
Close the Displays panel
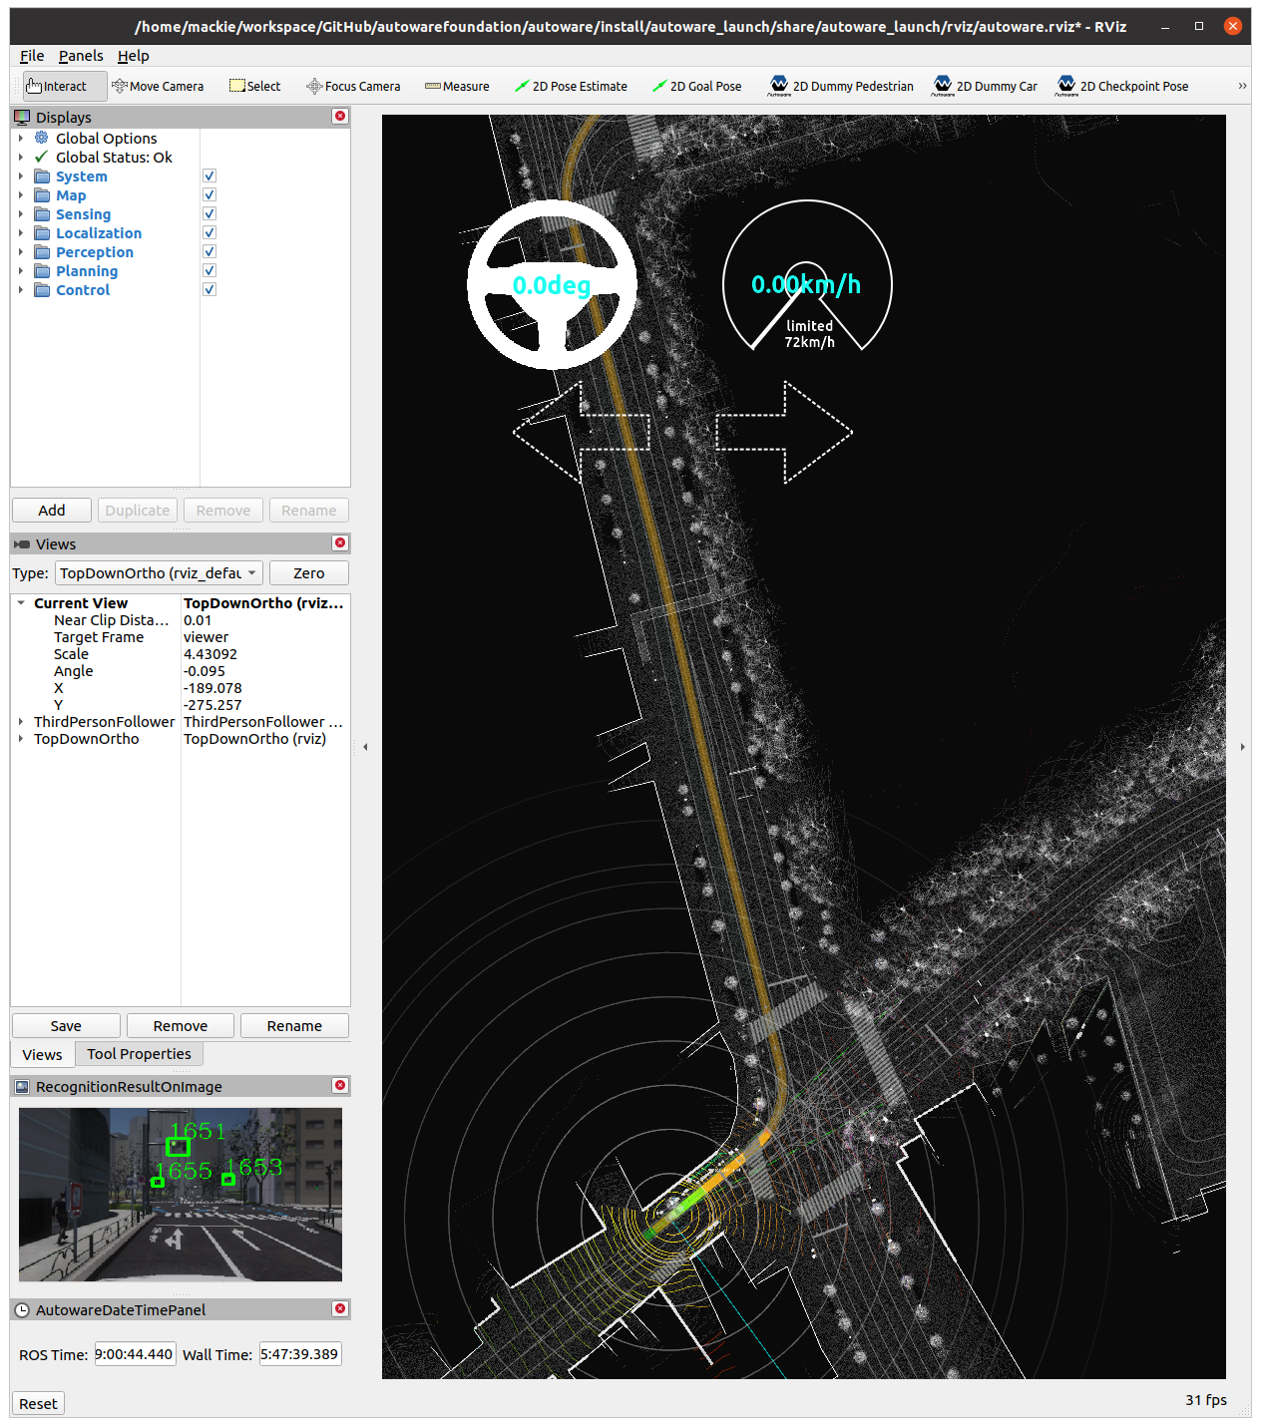tap(340, 117)
